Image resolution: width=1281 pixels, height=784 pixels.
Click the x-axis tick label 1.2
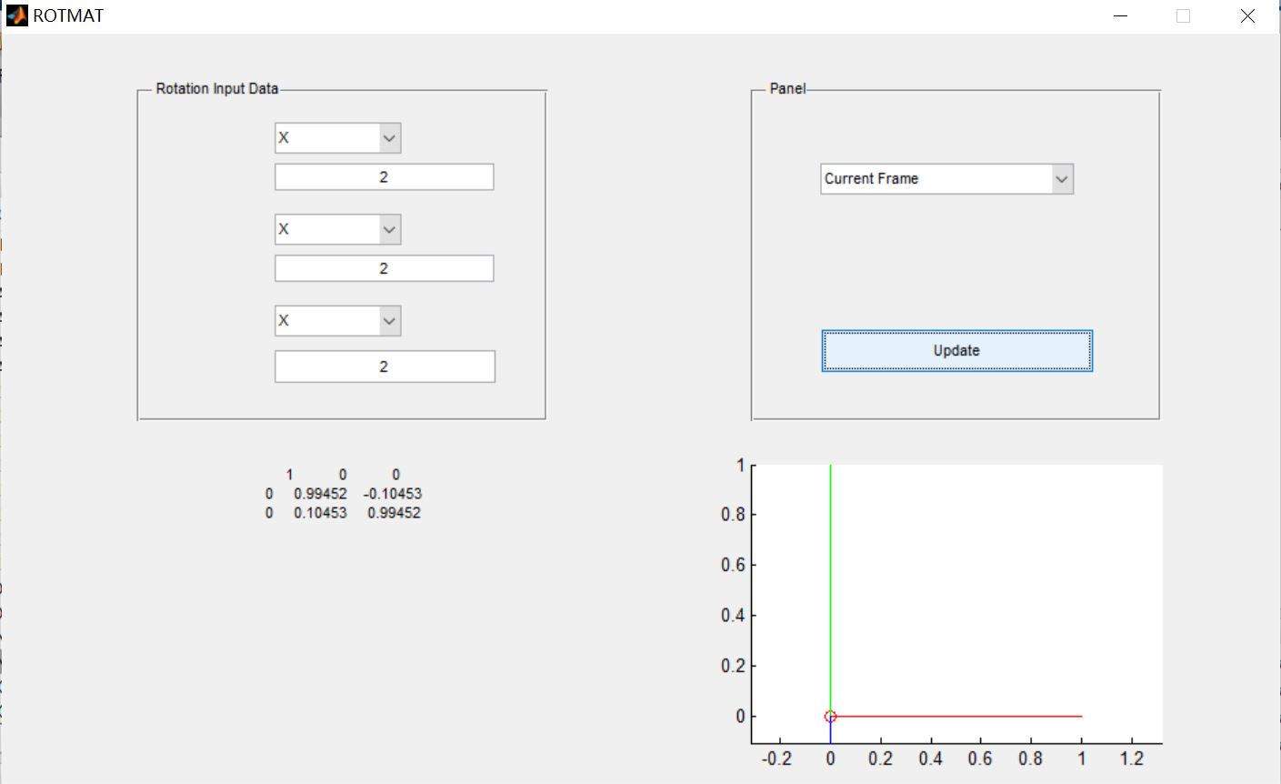point(1132,759)
